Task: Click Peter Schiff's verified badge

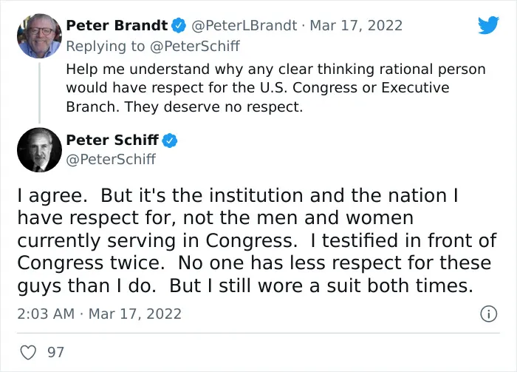Action: [170, 141]
